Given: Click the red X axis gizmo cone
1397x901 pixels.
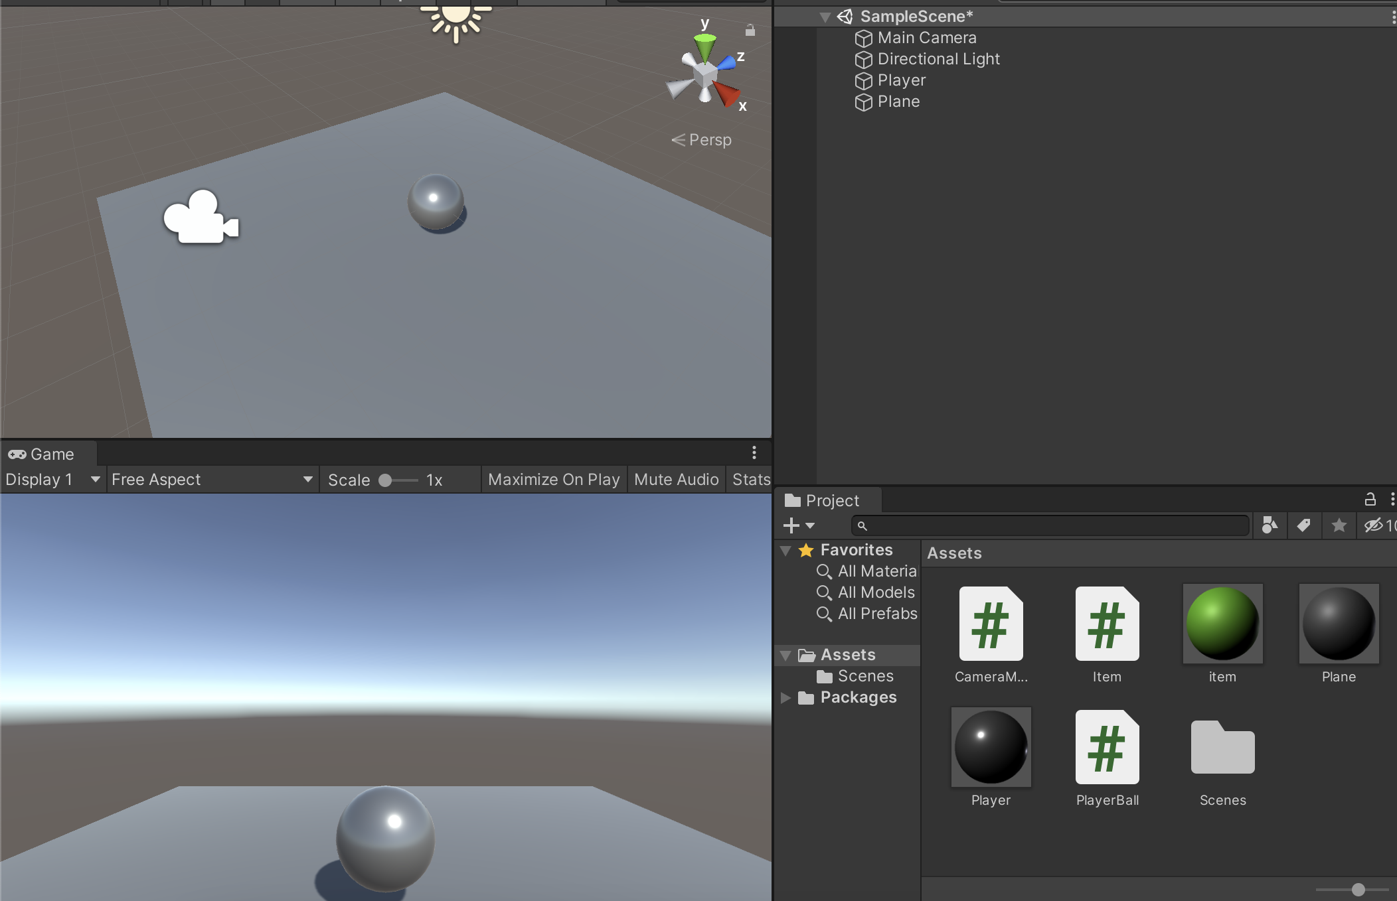Looking at the screenshot, I should pos(727,94).
